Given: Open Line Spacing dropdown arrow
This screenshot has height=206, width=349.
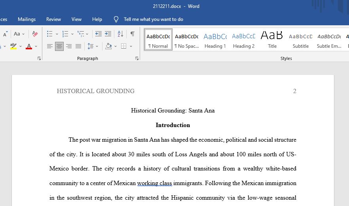Looking at the screenshot, I should coord(97,46).
